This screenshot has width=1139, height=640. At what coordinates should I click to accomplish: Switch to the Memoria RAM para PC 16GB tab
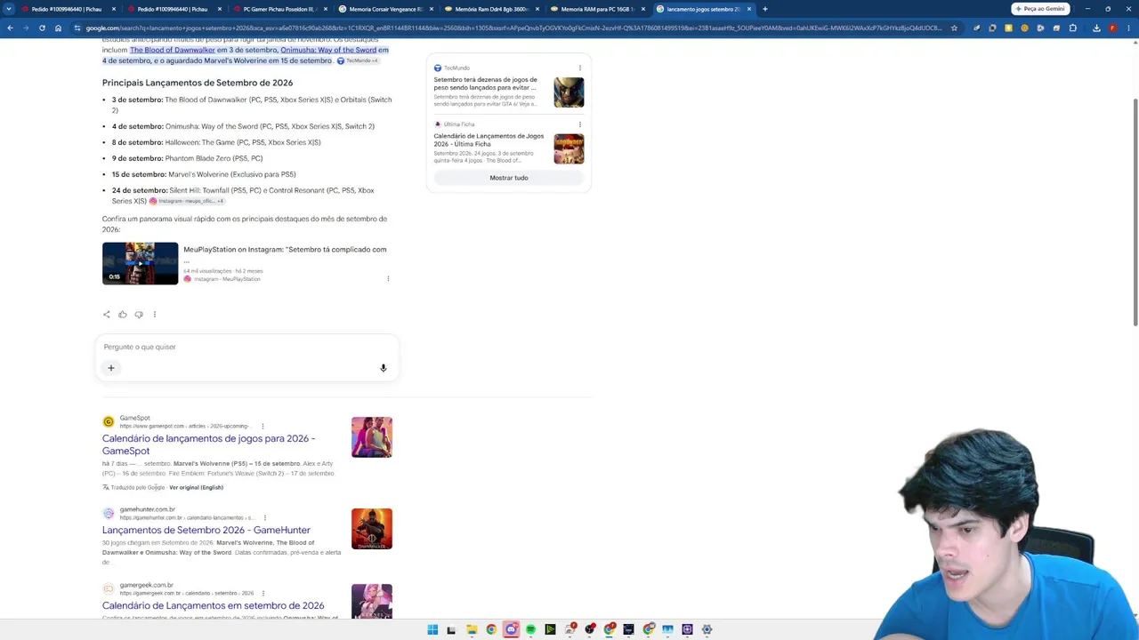(x=597, y=9)
